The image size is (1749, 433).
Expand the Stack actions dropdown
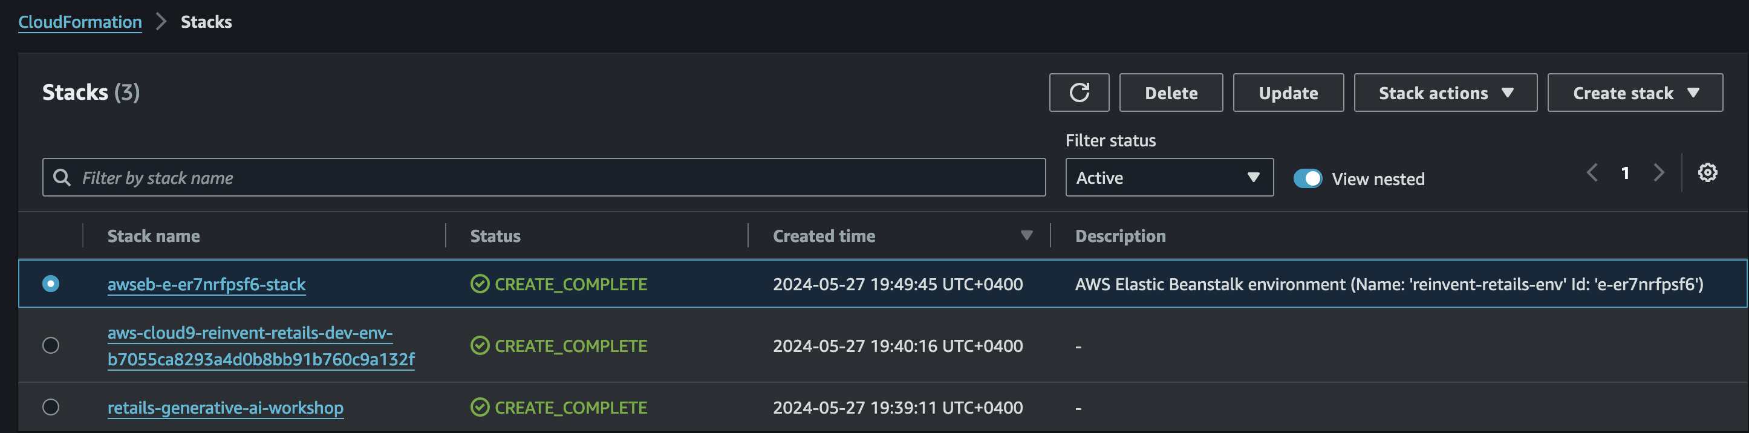tap(1445, 93)
